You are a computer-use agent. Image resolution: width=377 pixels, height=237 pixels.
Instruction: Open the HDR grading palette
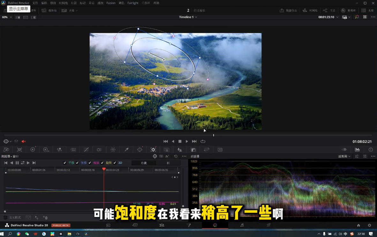tap(46, 149)
